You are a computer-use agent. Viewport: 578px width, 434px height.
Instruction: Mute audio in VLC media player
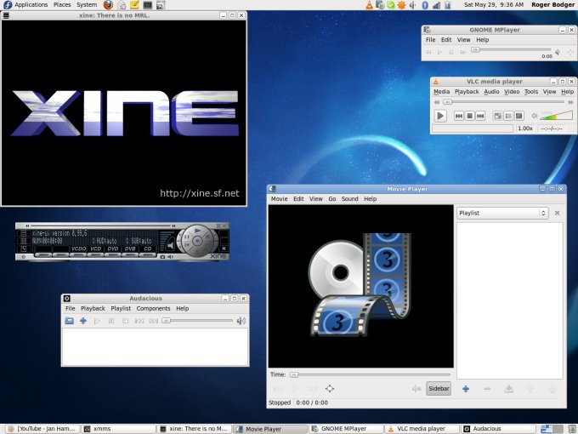[535, 116]
